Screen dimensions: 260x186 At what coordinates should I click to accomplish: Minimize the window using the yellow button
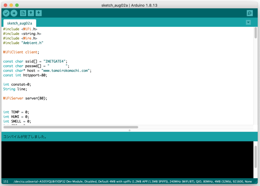[x=11, y=5]
